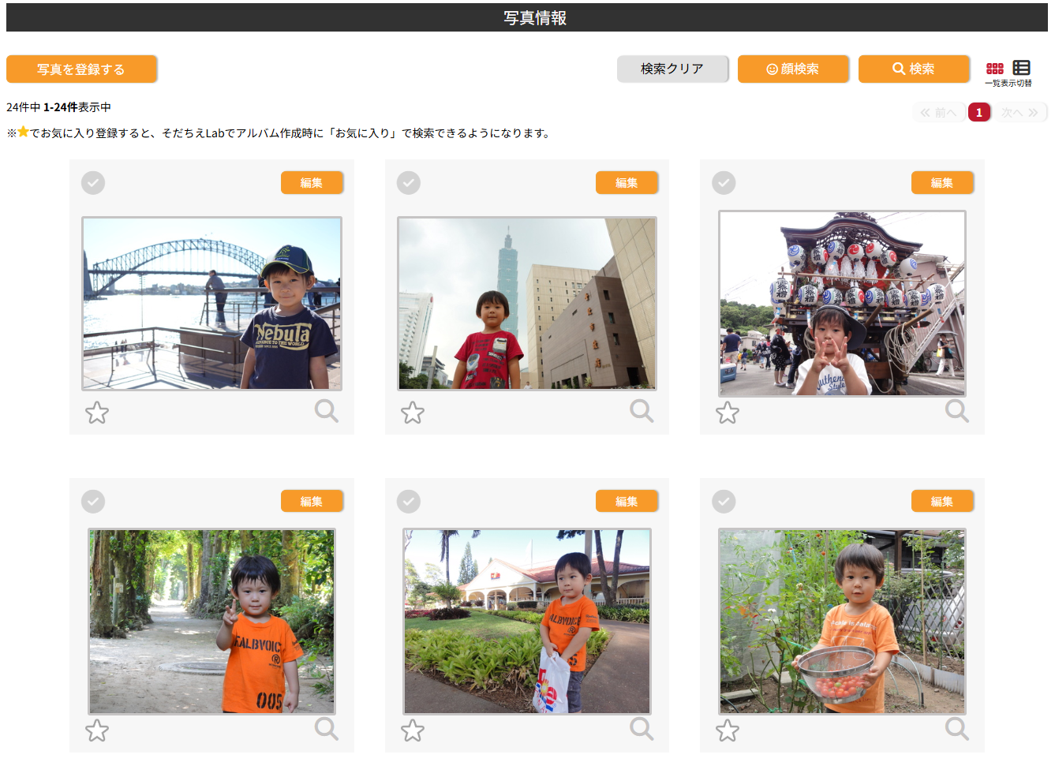Check the selection circle on tomato photo
The width and height of the screenshot is (1055, 777).
724,502
